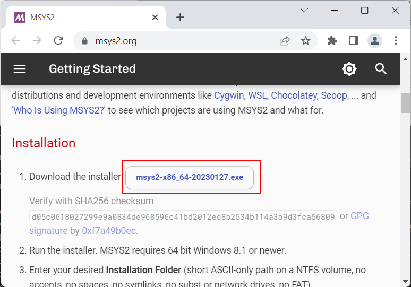Viewport: 411px width, 287px height.
Task: Minimize the browser window
Action: point(334,11)
